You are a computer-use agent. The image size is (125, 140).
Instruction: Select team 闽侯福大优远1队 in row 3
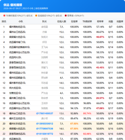click(x=17, y=37)
